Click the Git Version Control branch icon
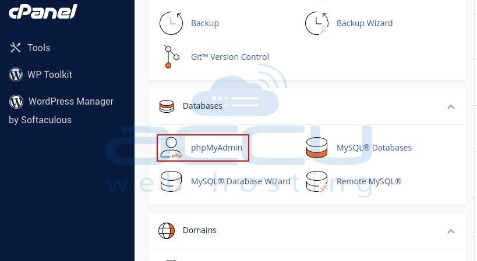 point(171,57)
